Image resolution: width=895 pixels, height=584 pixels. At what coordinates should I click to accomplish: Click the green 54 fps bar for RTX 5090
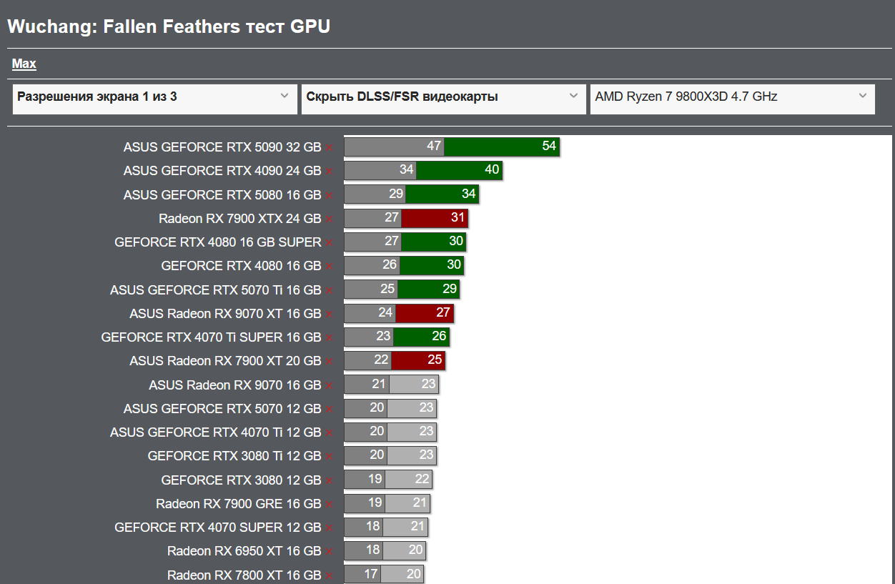tap(501, 147)
